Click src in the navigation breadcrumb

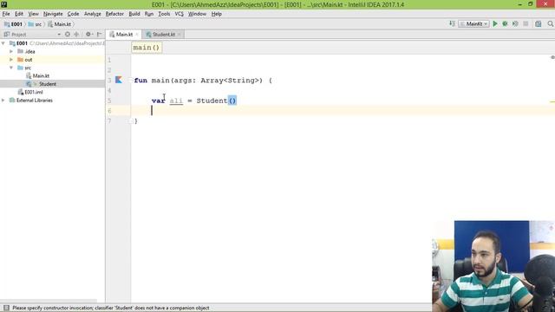click(x=35, y=24)
